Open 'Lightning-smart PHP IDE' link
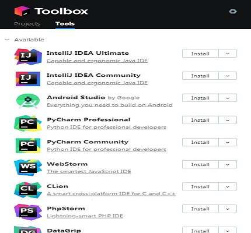251x233 pixels. [85, 216]
